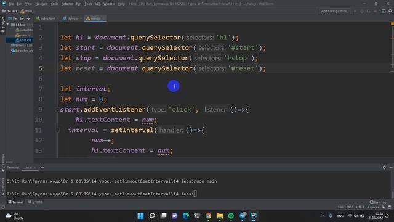Open the Project Structure window icon
The width and height of the screenshot is (394, 222).
tap(384, 11)
